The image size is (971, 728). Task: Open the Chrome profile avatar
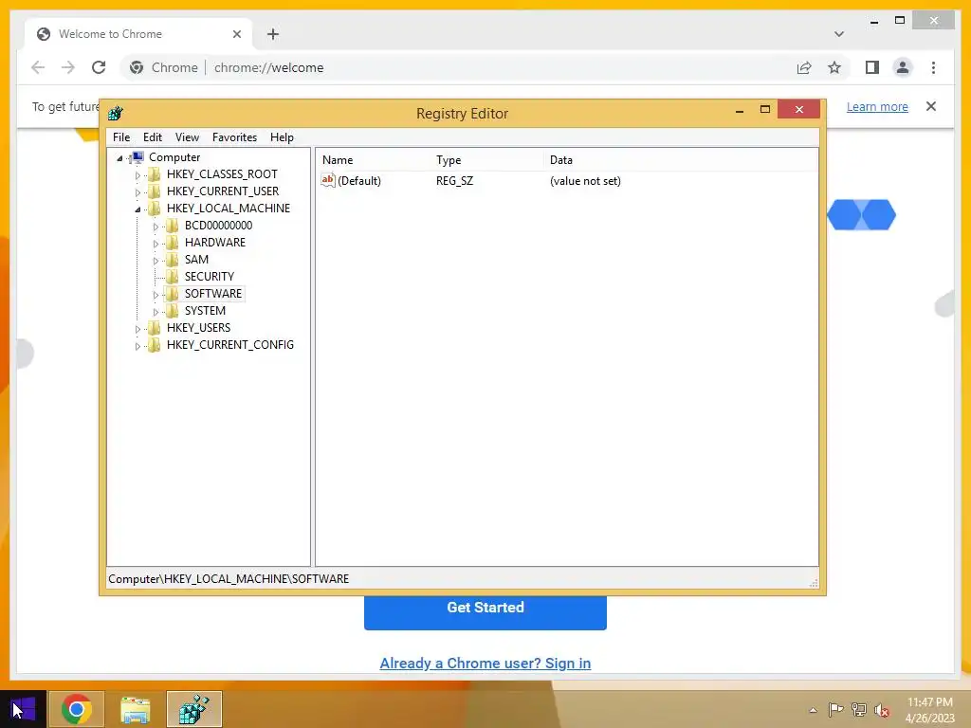pyautogui.click(x=903, y=67)
